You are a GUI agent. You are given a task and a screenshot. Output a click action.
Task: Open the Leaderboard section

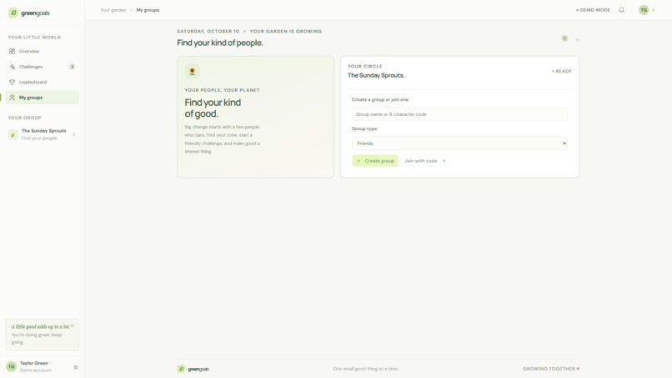coord(42,82)
